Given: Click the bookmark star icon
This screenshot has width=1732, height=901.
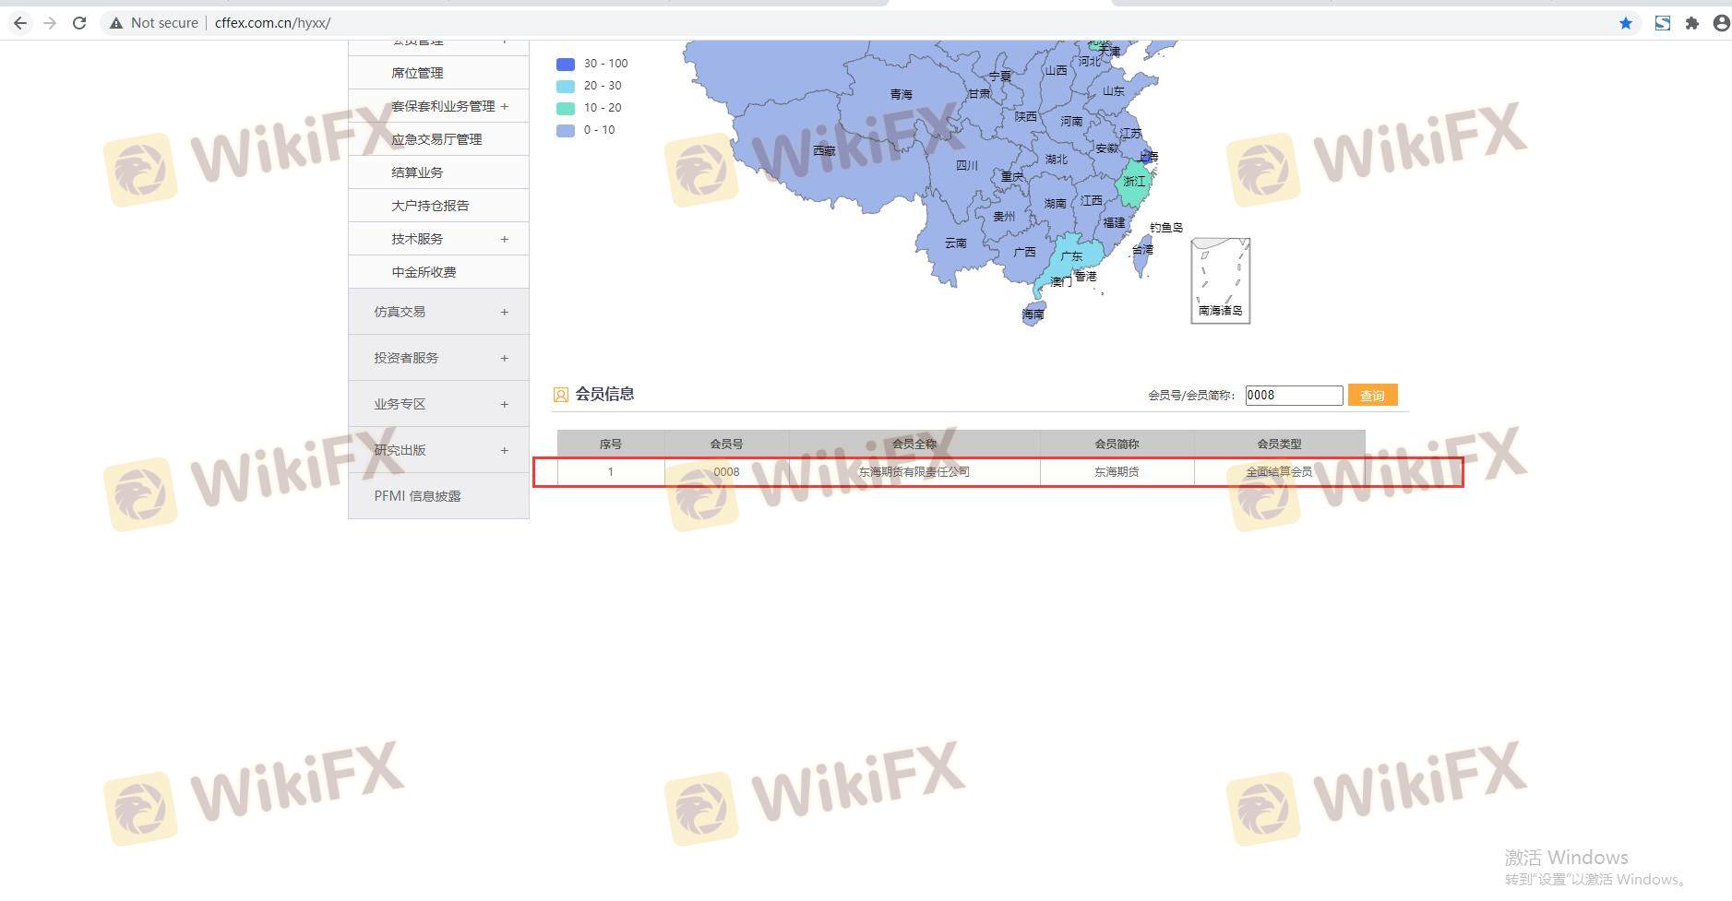Looking at the screenshot, I should pos(1625,23).
